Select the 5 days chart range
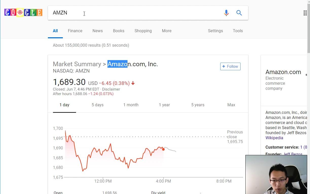Screen dimensions: 310x194 [98, 105]
